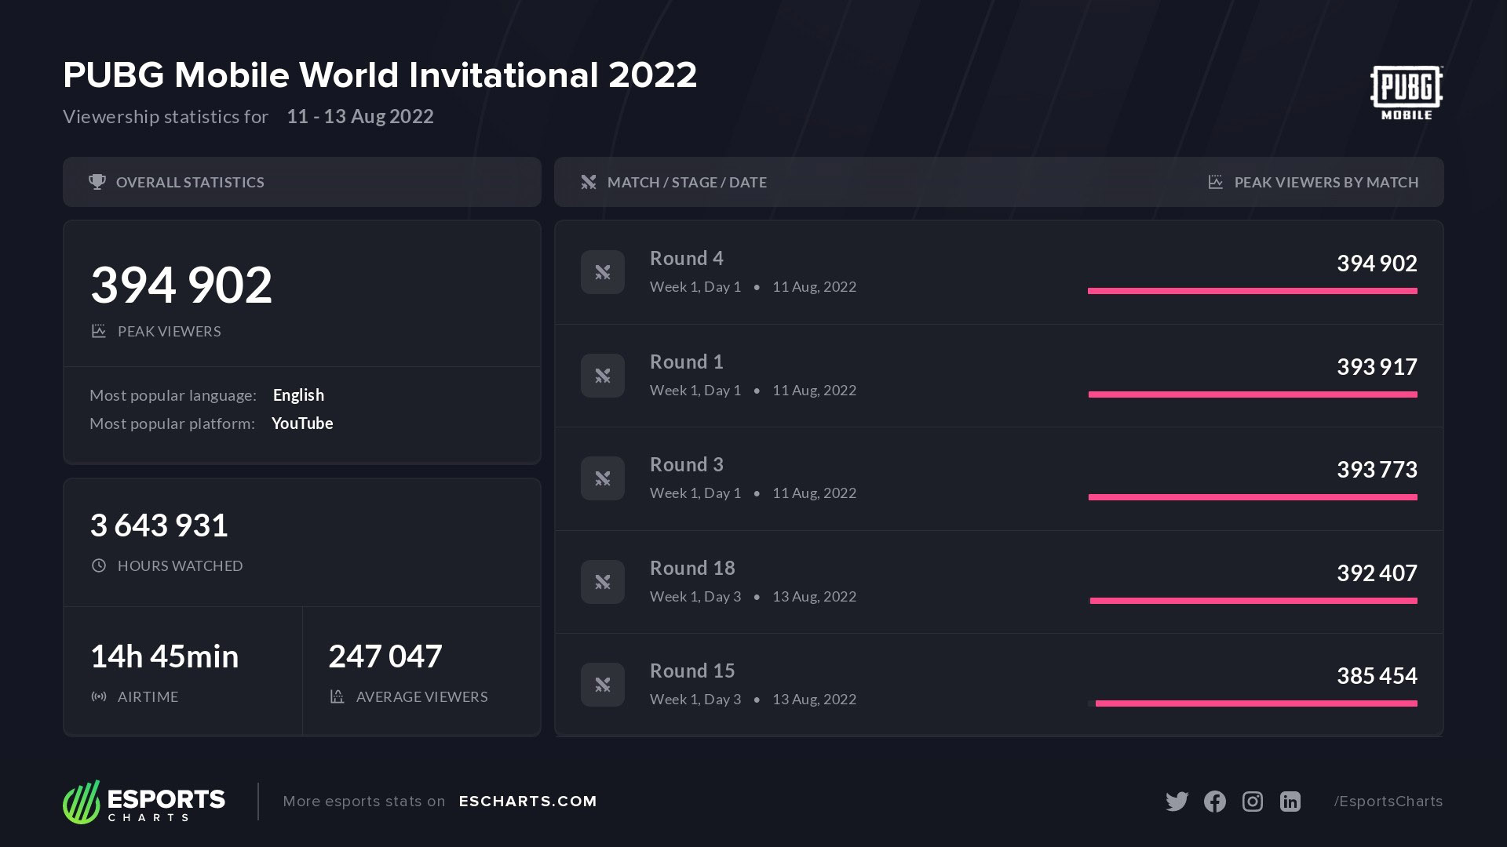The height and width of the screenshot is (847, 1507).
Task: Click the Peak Viewers By Match label
Action: point(1326,182)
